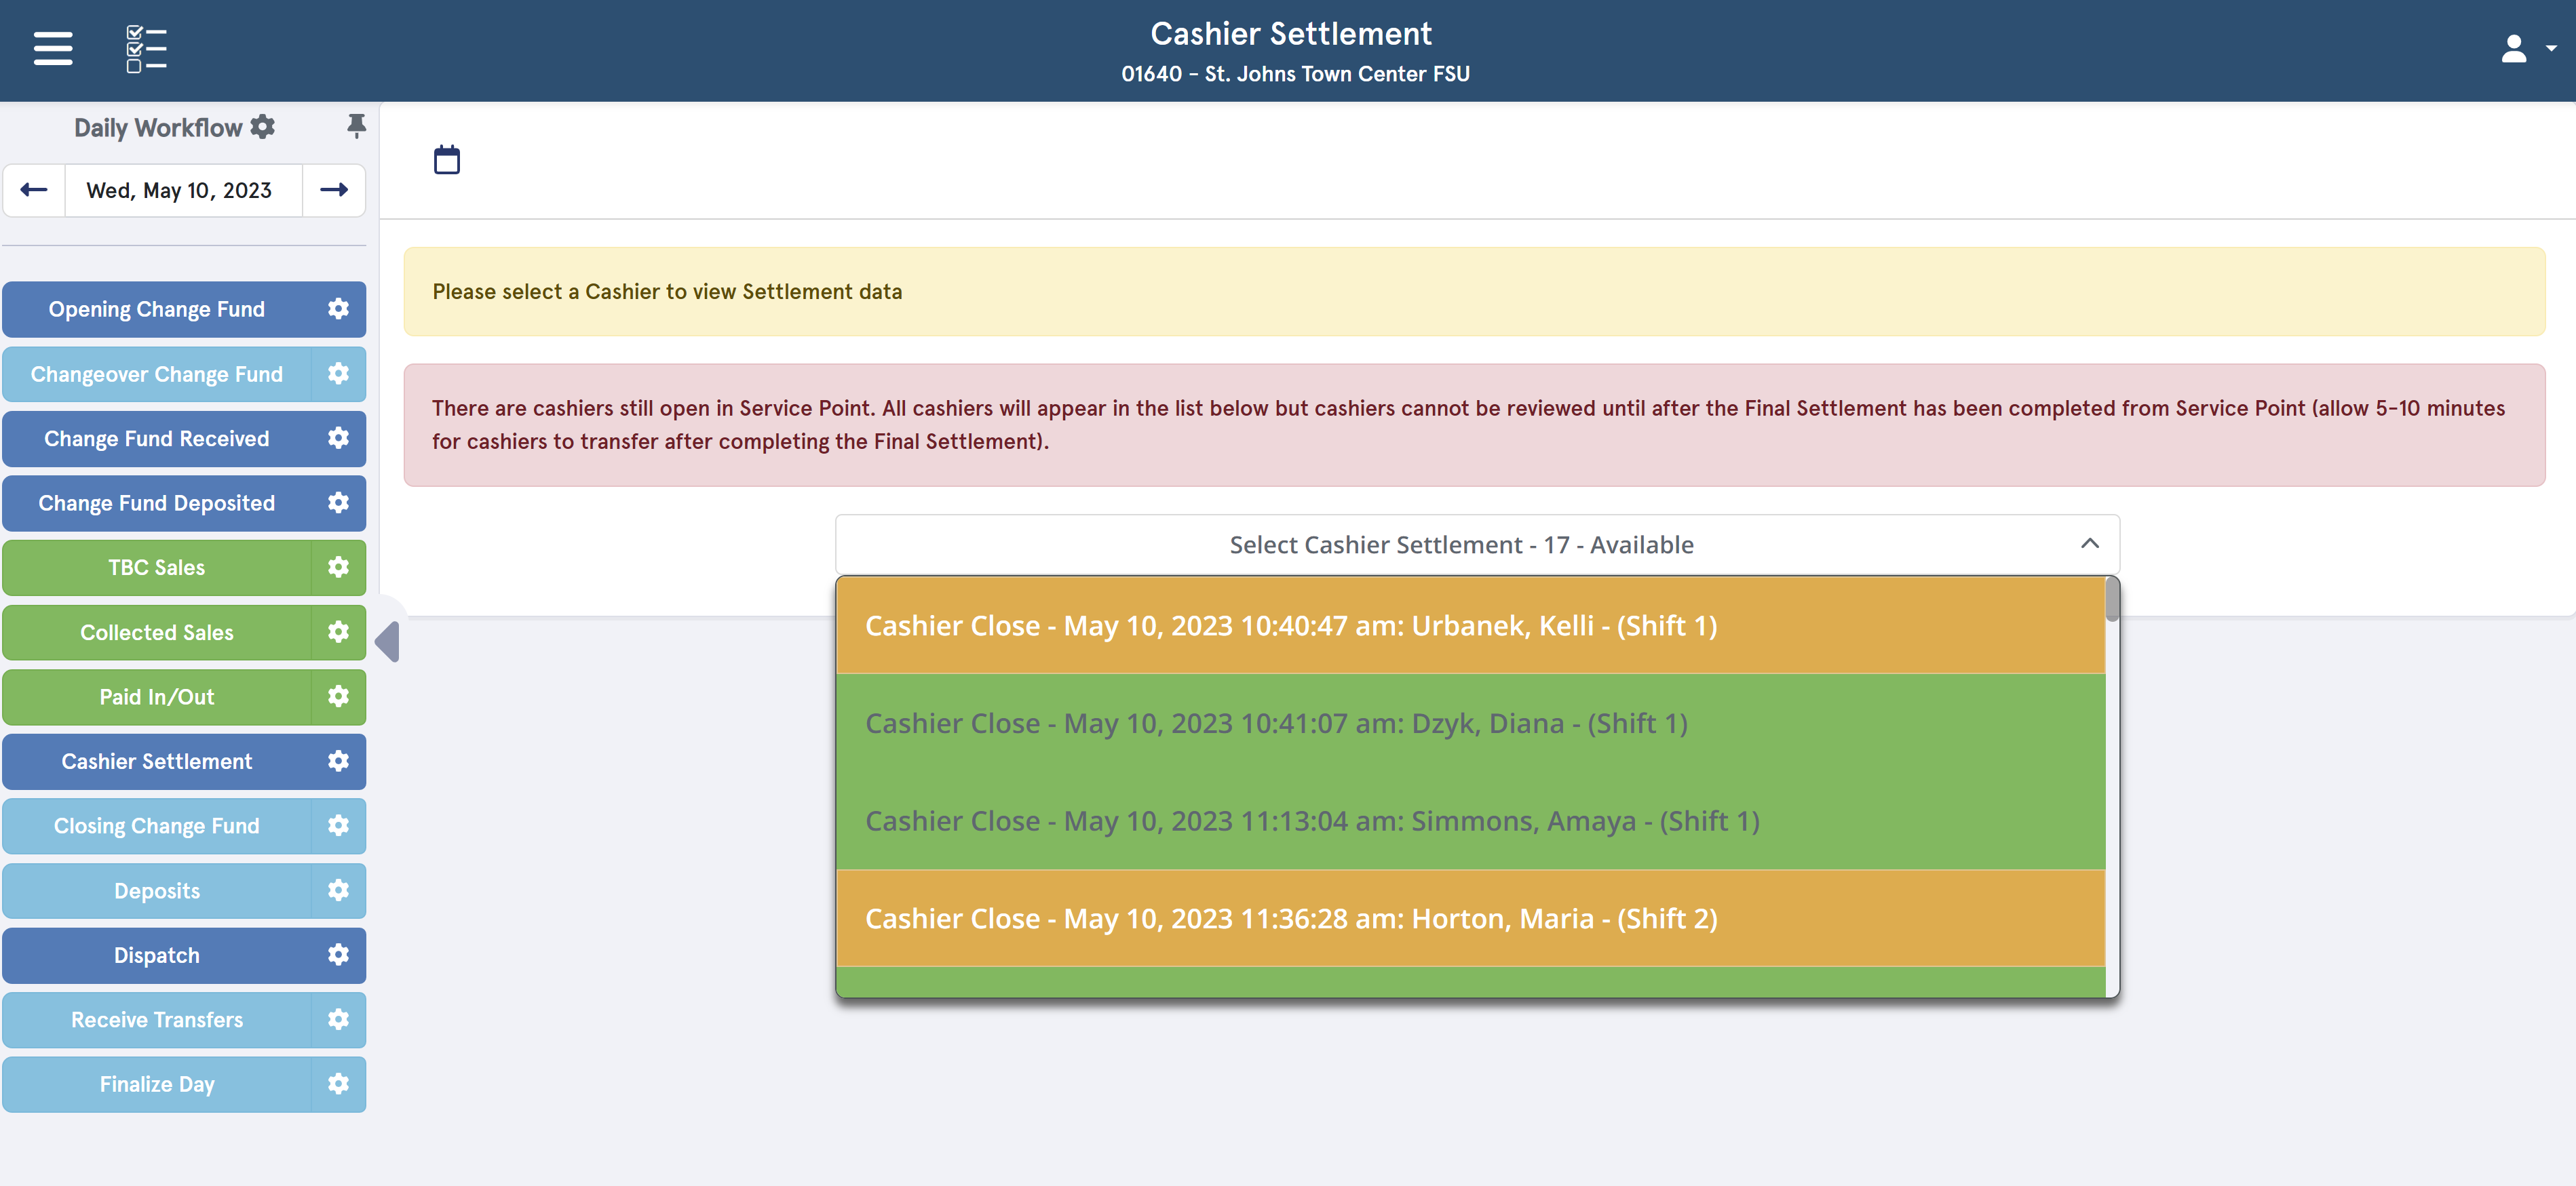This screenshot has width=2576, height=1186.
Task: Click gear beside Collected Sales
Action: [x=338, y=633]
